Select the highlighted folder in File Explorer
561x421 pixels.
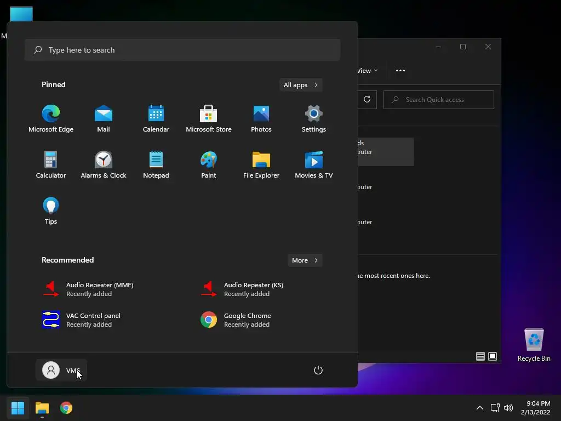click(x=386, y=152)
